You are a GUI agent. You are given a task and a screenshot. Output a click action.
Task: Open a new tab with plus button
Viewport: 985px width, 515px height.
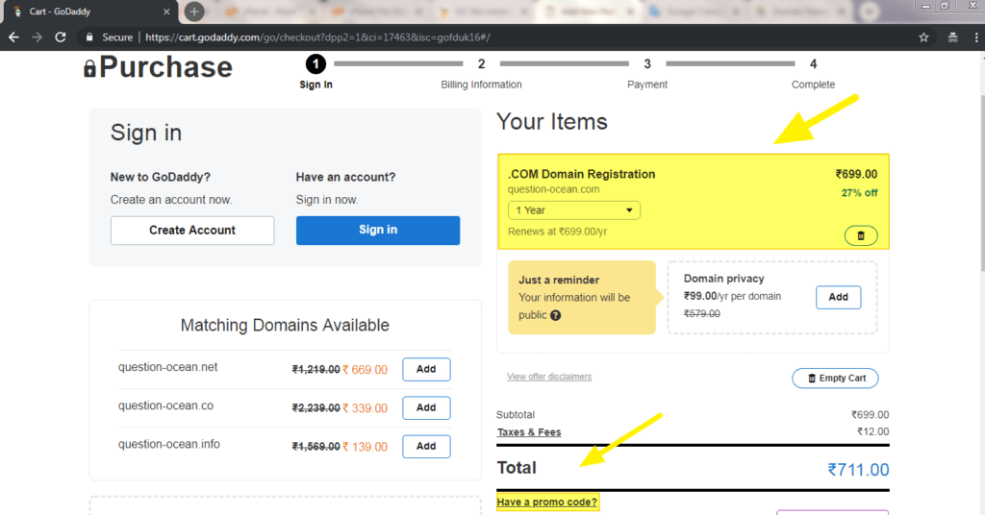(194, 12)
